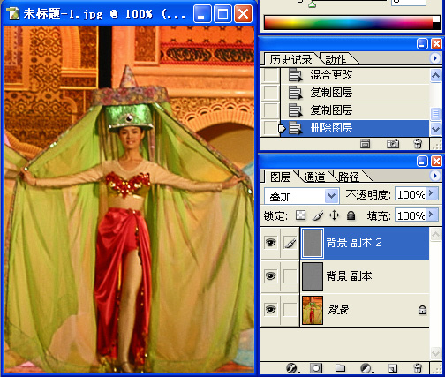The image size is (445, 377).
Task: Select the second 复制图层 history state
Action: tap(355, 110)
